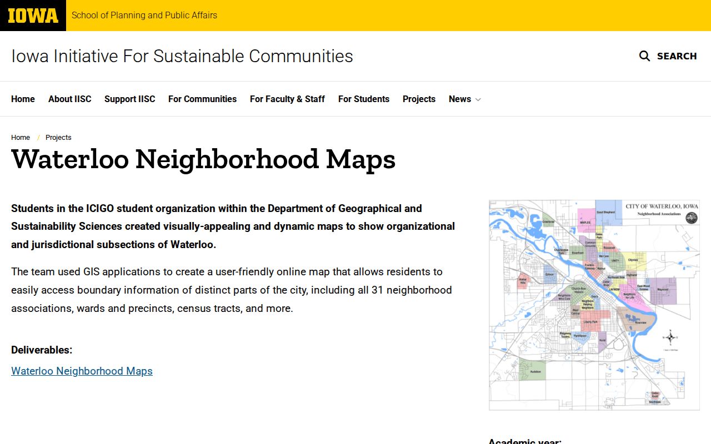This screenshot has width=711, height=444.
Task: Click the Waterloo Neighborhood Maps page heading
Action: 203,159
